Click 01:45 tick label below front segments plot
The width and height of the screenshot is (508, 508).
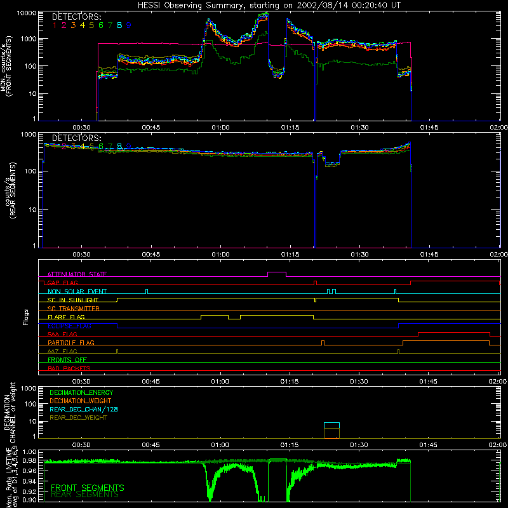(x=429, y=128)
